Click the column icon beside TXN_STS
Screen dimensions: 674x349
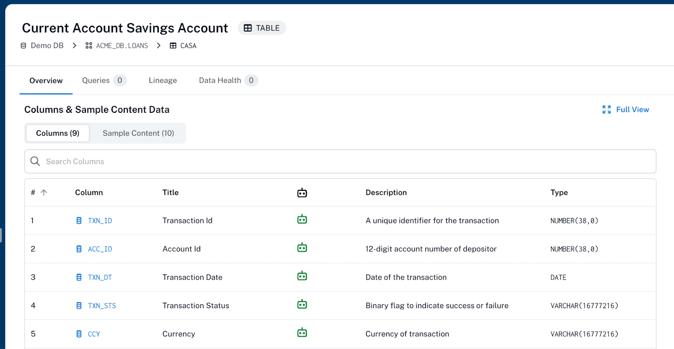79,306
